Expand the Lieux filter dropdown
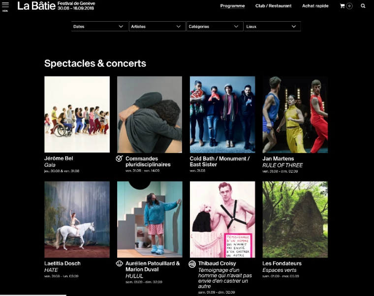 tap(273, 26)
